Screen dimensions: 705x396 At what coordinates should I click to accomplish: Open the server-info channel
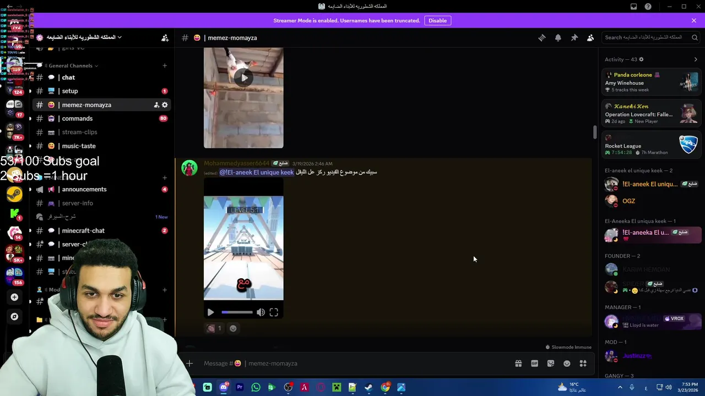click(102, 203)
